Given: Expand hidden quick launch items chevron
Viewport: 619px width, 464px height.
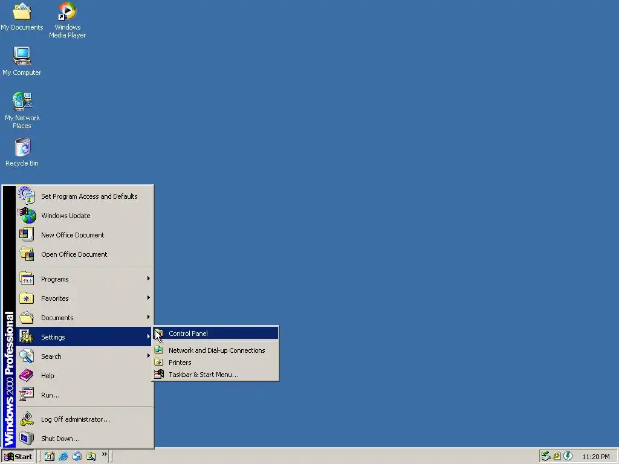Looking at the screenshot, I should [x=104, y=454].
